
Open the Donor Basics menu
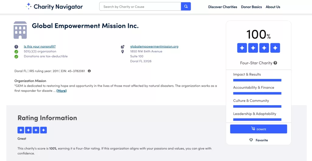(x=251, y=7)
